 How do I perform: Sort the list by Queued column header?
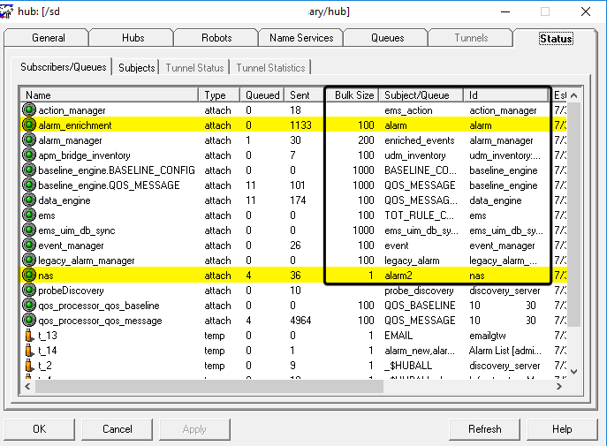[262, 94]
